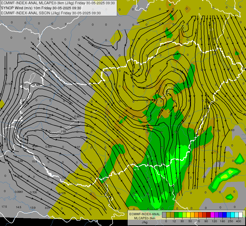Click the 14.5 data value on the map
246x226 pixels.
tap(19, 207)
